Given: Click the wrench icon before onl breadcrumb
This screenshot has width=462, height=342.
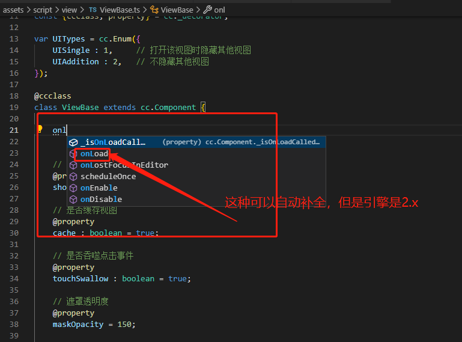Looking at the screenshot, I should coord(207,10).
